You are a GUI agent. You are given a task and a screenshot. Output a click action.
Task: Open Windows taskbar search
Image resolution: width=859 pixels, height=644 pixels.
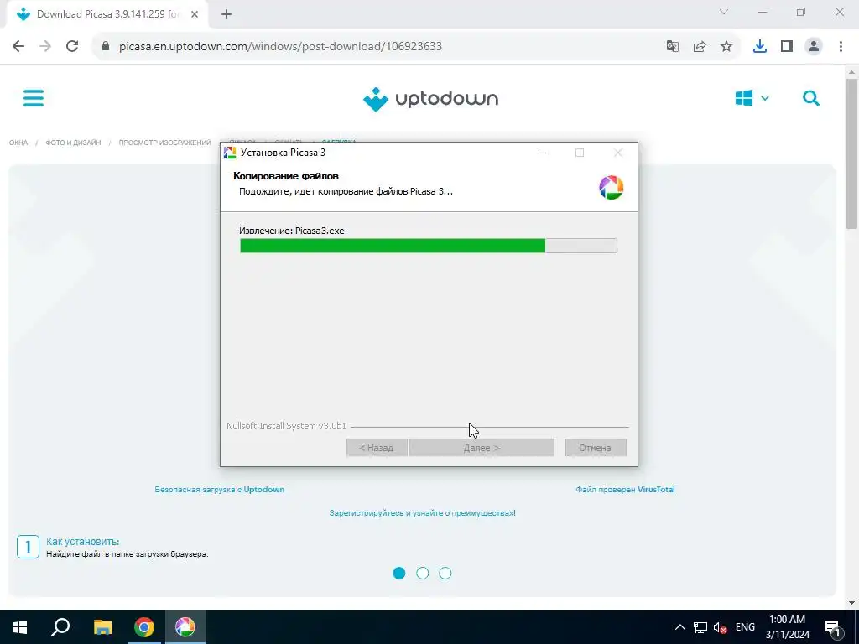coord(60,627)
